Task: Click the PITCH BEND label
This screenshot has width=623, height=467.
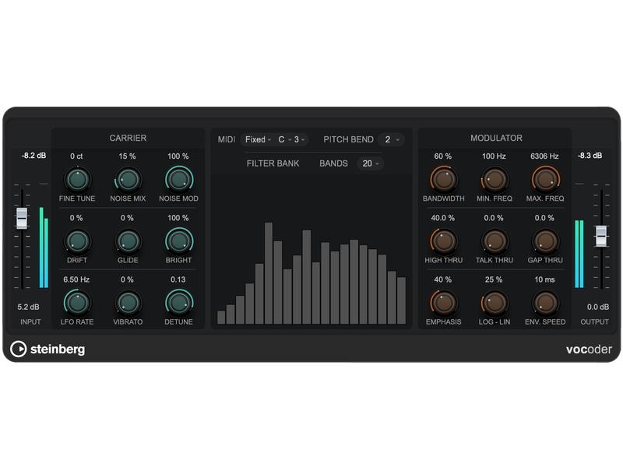Action: click(x=348, y=139)
